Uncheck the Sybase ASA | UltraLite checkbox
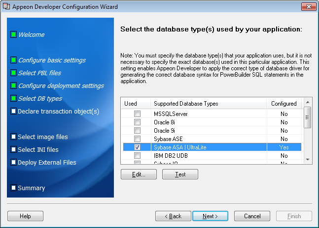319x228 pixels. pos(138,147)
